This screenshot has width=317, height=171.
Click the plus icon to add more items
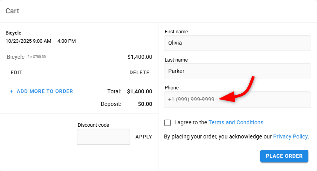[12, 91]
